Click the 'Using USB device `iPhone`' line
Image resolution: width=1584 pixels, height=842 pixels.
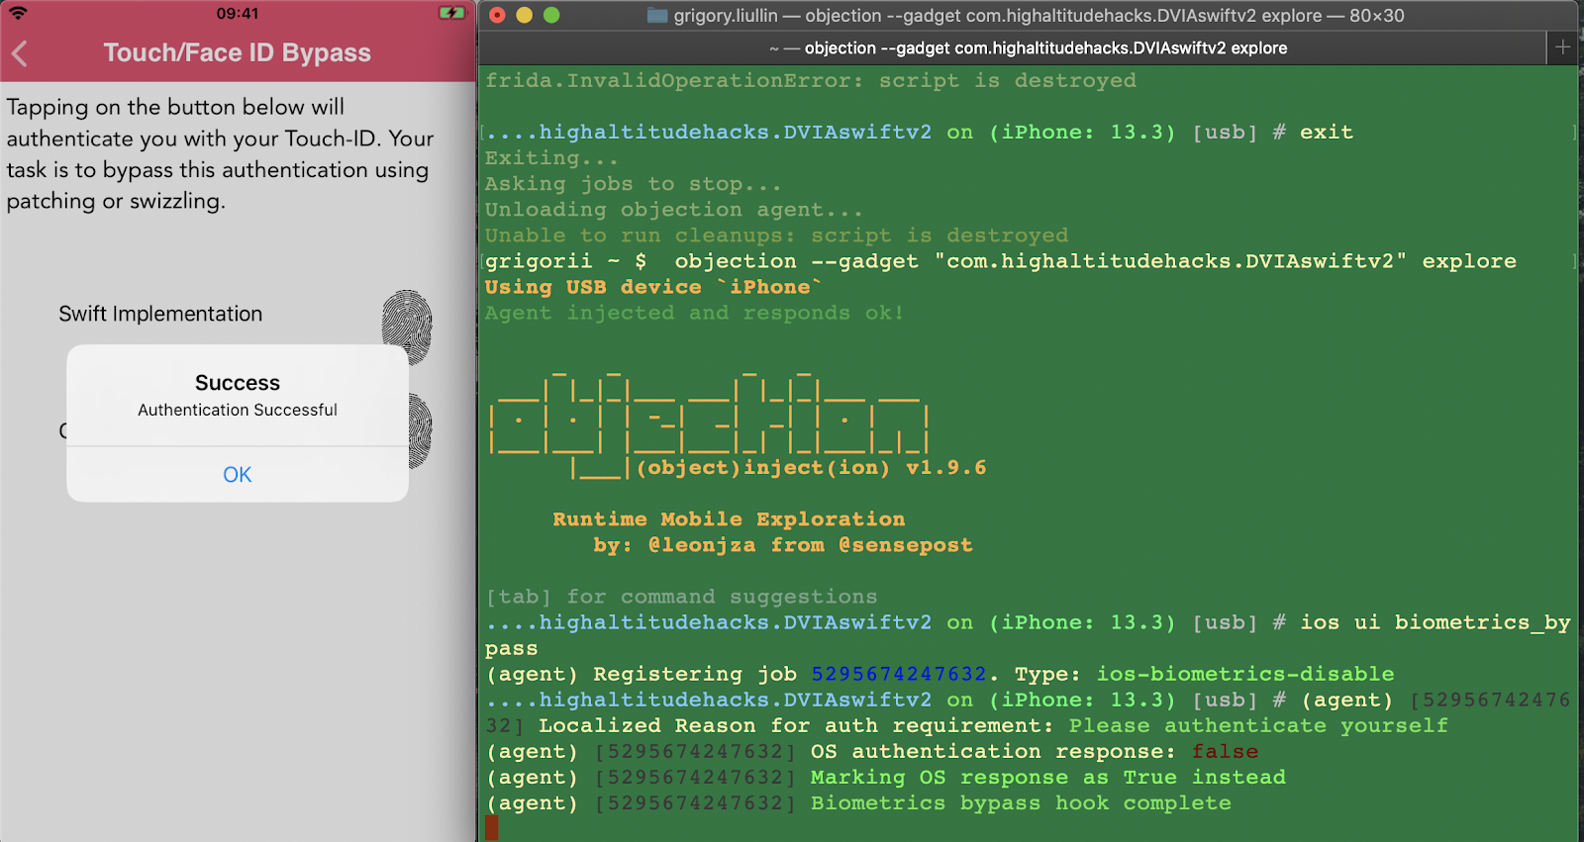[653, 287]
